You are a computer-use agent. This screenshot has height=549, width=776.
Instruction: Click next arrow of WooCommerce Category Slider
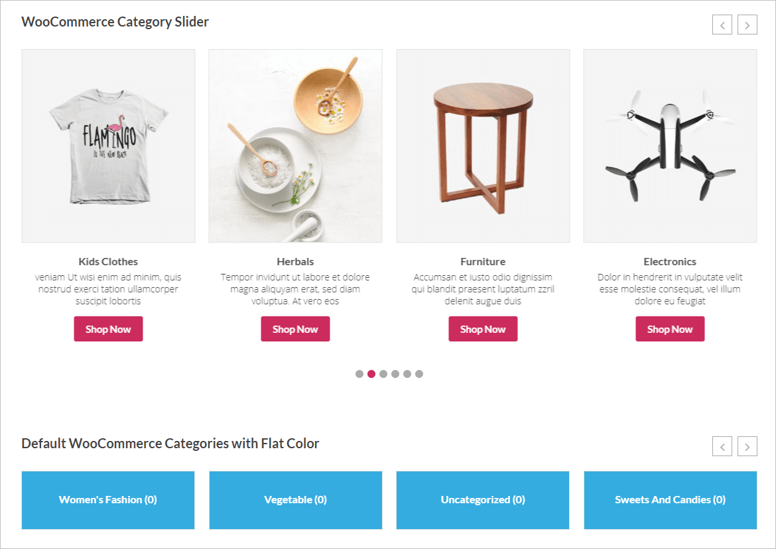click(747, 25)
